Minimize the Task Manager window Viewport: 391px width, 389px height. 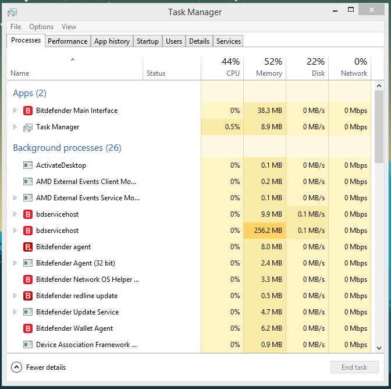(335, 10)
